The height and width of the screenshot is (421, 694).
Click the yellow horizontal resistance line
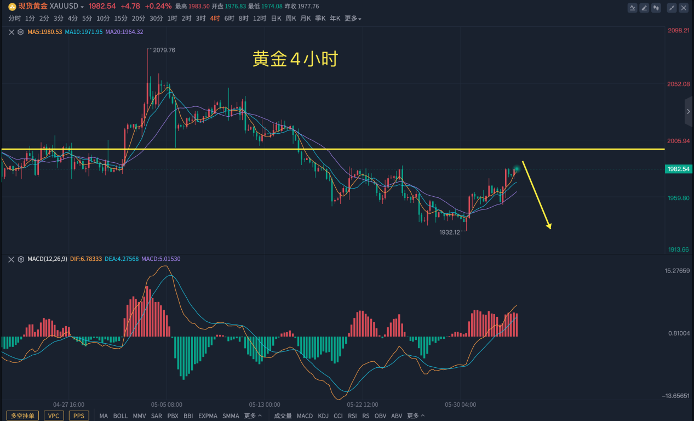click(329, 149)
